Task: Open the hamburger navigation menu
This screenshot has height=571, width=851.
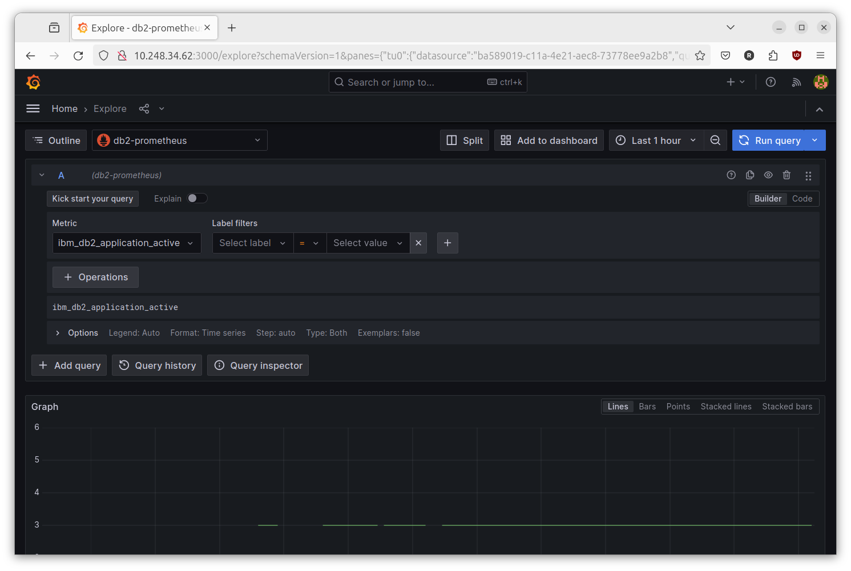Action: coord(33,108)
